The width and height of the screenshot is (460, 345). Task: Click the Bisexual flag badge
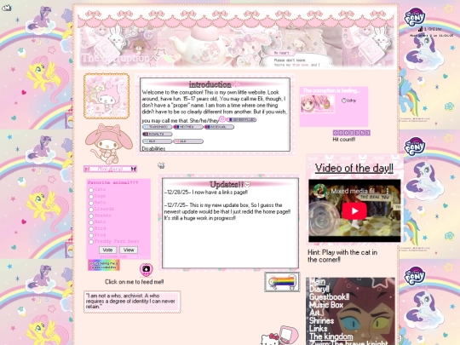coord(219,127)
